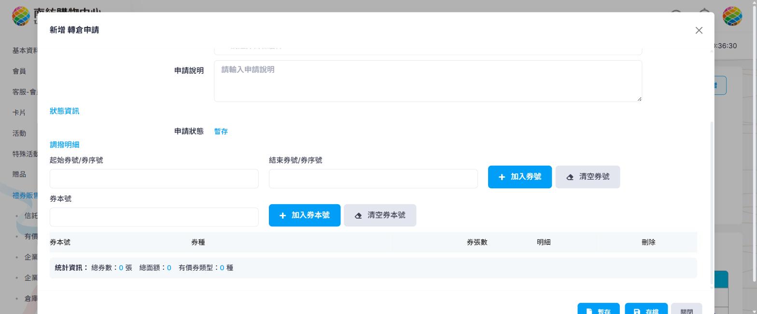This screenshot has height=314, width=757.
Task: Click the 有價券類型 count in the statistics row
Action: click(222, 268)
